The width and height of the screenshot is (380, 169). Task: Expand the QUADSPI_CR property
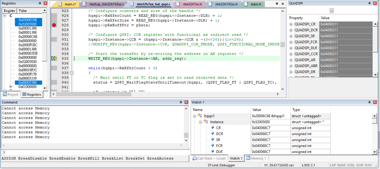pos(291,24)
